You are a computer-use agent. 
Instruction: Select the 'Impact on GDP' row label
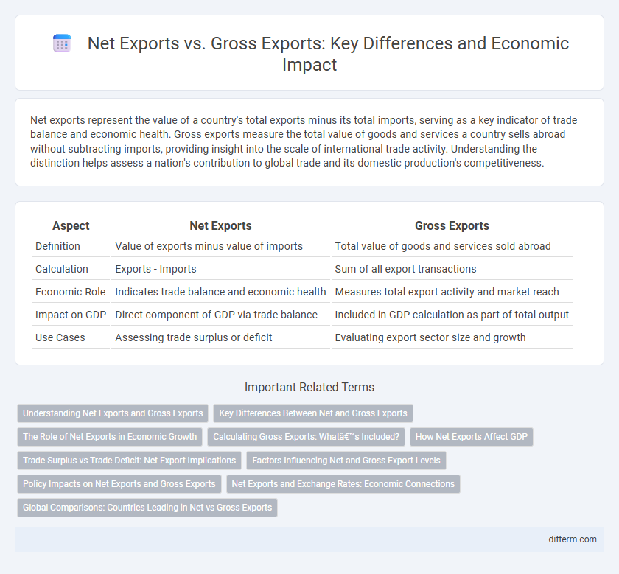point(71,315)
